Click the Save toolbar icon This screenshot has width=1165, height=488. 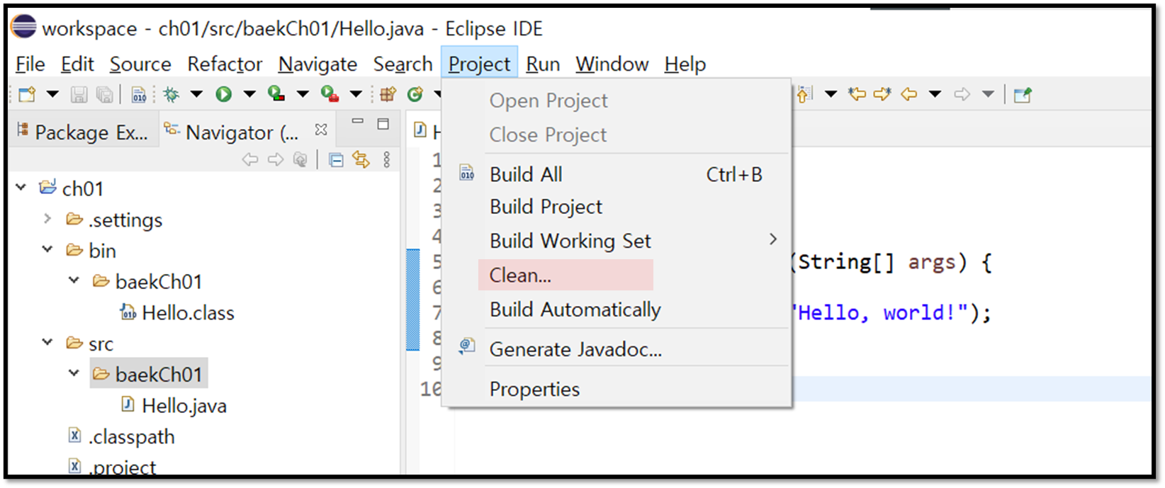click(x=79, y=94)
